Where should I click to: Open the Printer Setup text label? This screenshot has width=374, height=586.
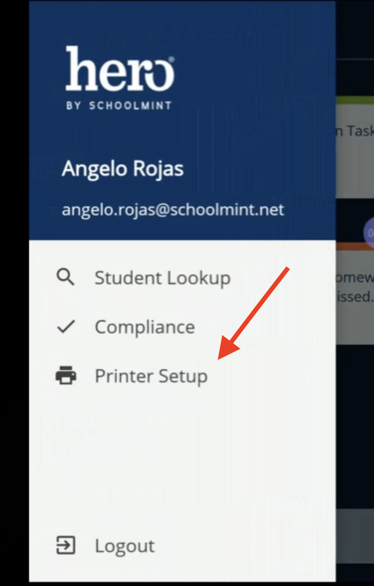tap(151, 376)
